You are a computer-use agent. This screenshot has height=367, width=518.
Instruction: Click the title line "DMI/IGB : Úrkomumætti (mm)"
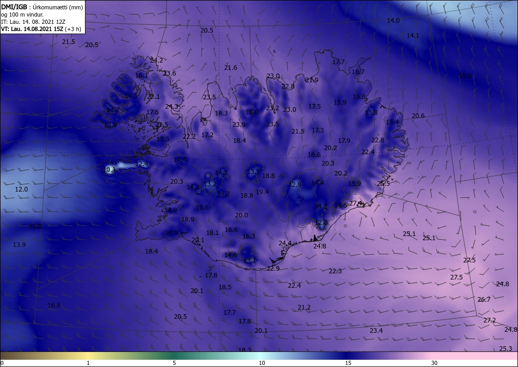point(42,7)
